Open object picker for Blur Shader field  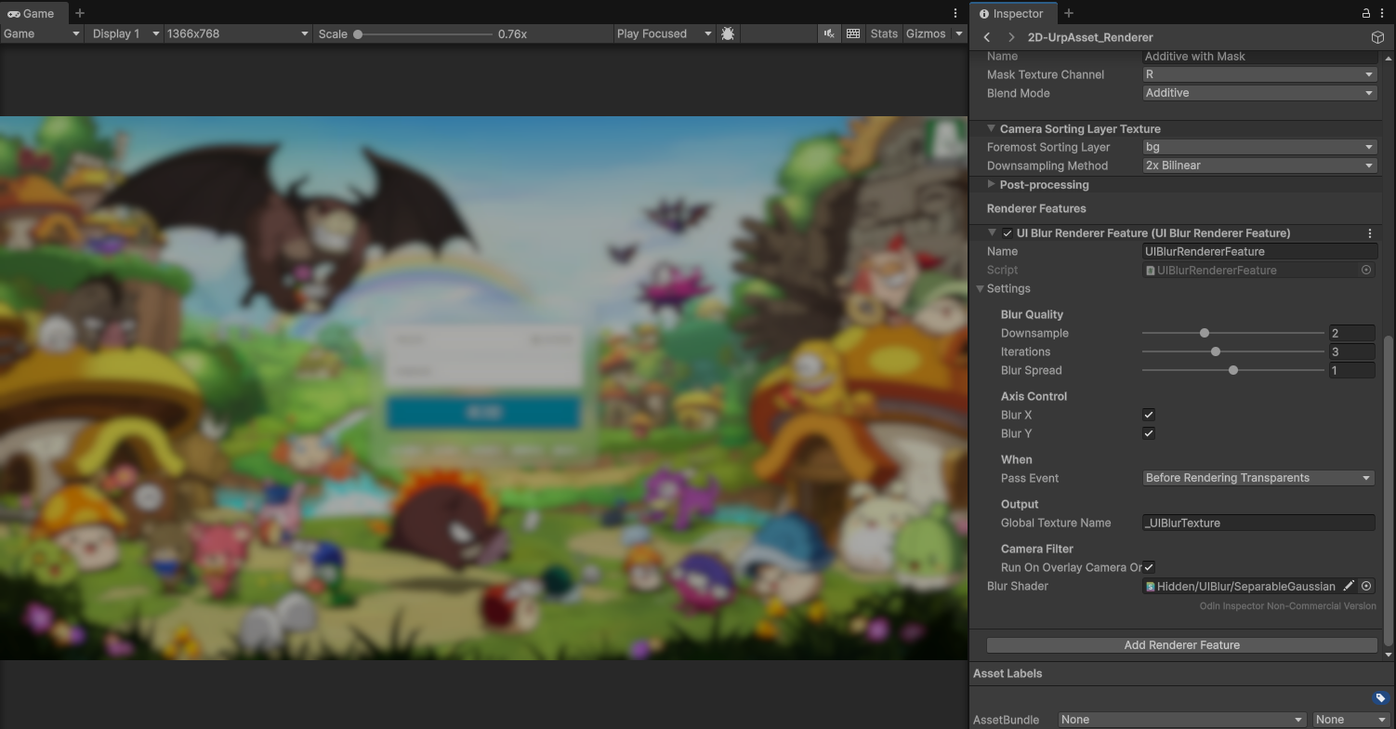(x=1366, y=586)
